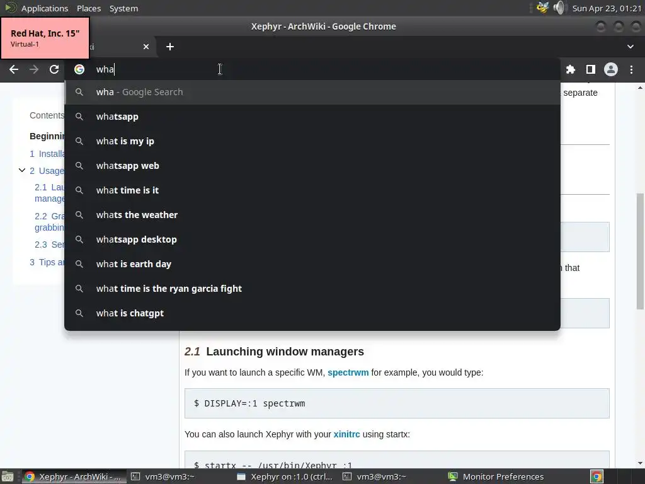The height and width of the screenshot is (484, 645).
Task: Click search icon beside 'what time is it'
Action: point(79,190)
